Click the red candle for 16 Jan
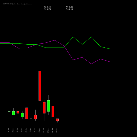 click(27, 113)
